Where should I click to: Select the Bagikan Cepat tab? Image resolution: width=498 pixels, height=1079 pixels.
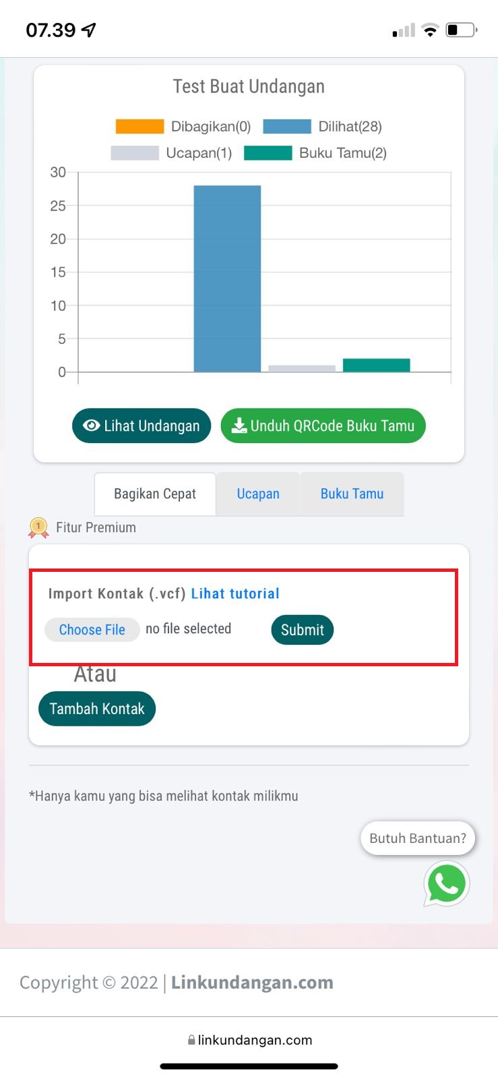[x=155, y=494]
